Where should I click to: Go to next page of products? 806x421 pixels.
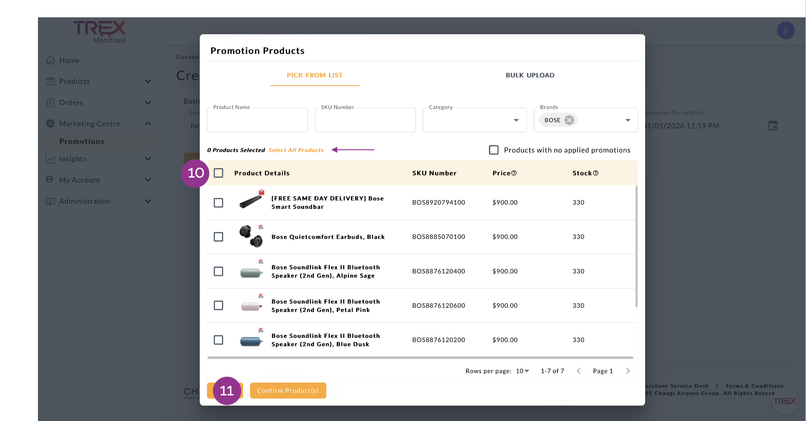[628, 371]
